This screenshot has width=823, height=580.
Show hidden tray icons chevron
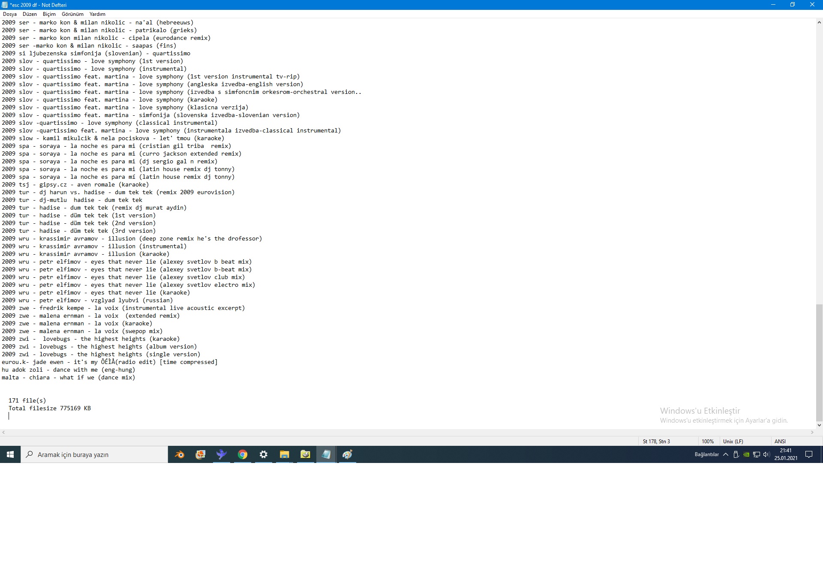coord(726,454)
